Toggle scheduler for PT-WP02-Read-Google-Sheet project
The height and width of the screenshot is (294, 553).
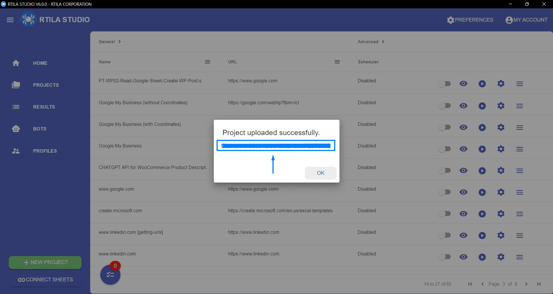444,84
